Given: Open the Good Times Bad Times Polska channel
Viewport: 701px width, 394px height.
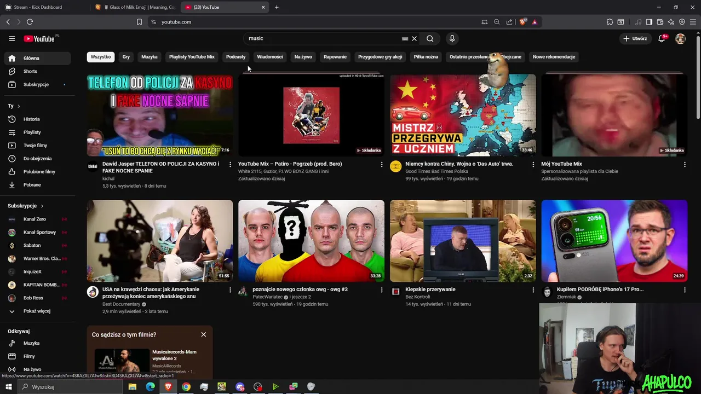Looking at the screenshot, I should click(436, 171).
